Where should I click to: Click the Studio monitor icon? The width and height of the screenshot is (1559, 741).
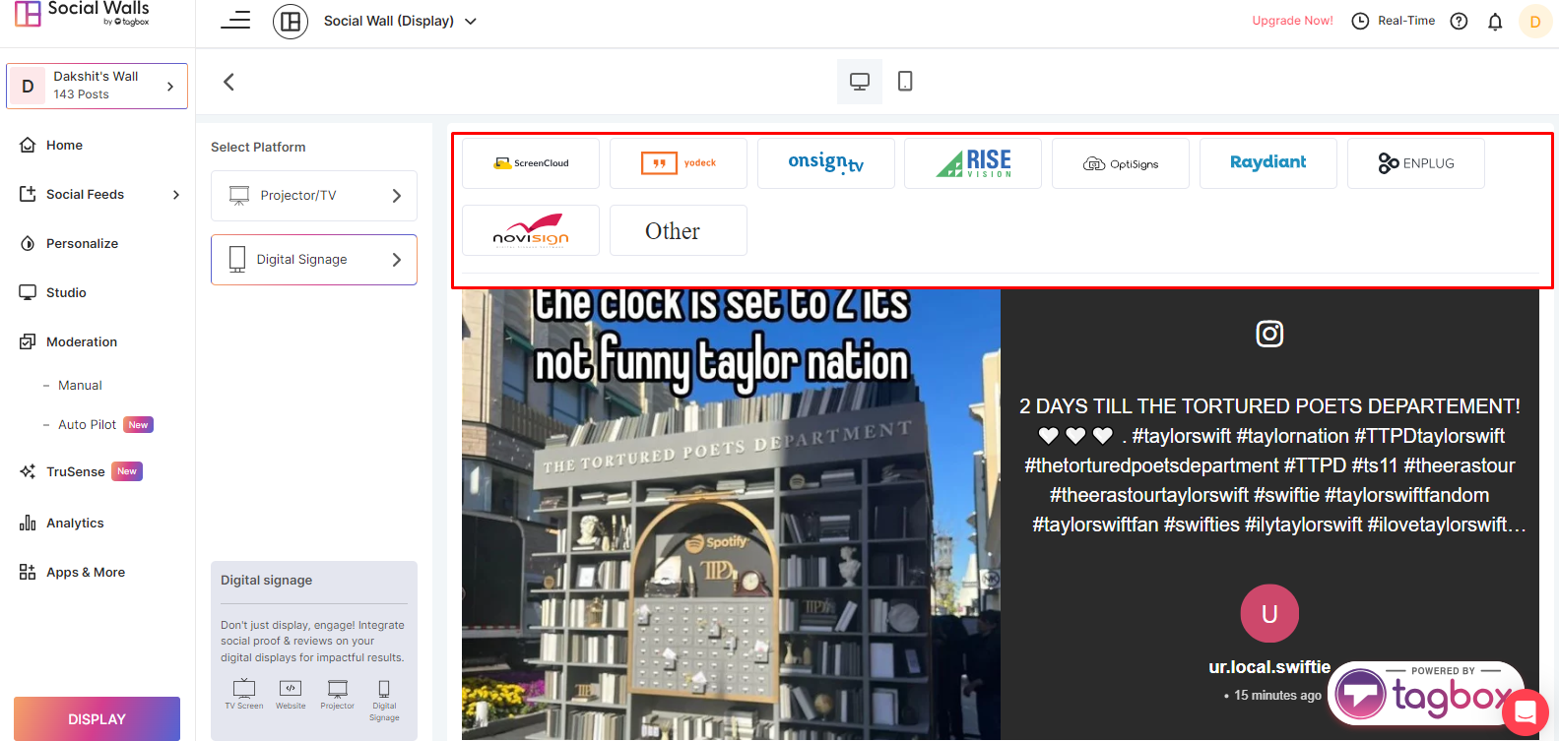pyautogui.click(x=28, y=292)
